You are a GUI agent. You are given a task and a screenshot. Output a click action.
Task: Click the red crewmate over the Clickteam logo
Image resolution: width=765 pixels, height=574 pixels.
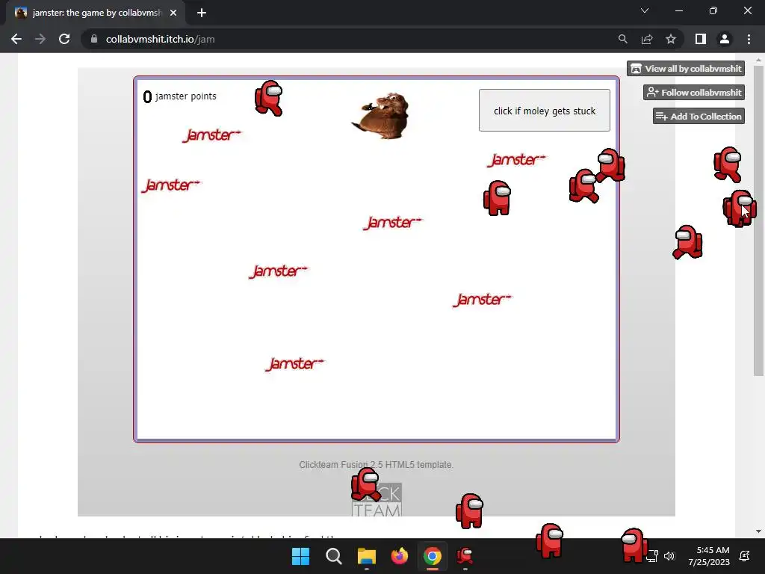[x=366, y=484]
